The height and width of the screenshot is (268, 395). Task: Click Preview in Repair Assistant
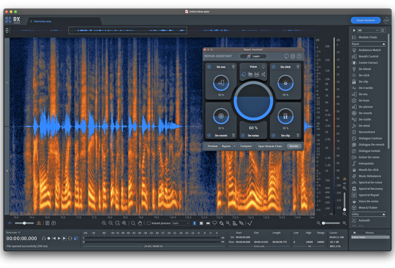coord(212,146)
